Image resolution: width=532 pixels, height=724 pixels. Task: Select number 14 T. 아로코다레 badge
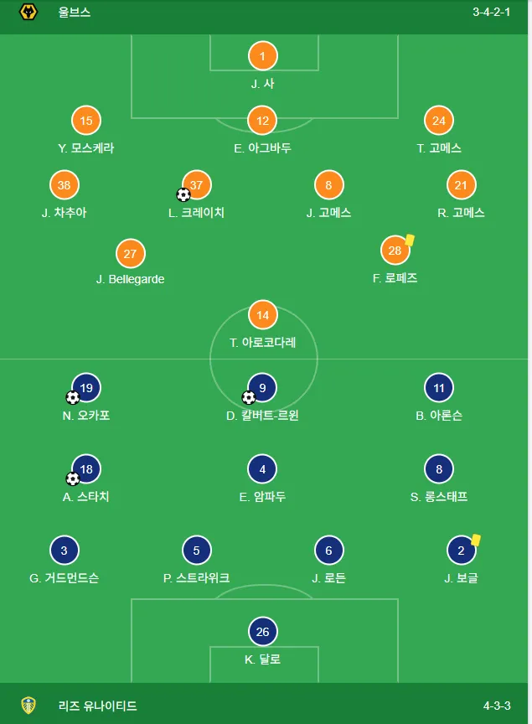point(262,315)
